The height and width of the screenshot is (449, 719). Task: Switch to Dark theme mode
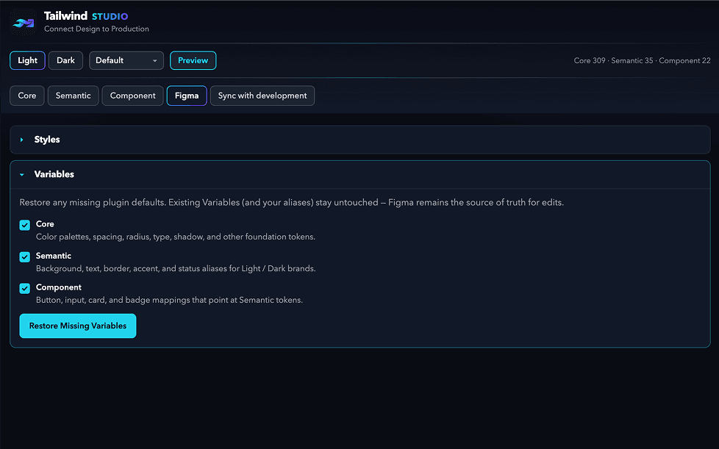pos(65,60)
